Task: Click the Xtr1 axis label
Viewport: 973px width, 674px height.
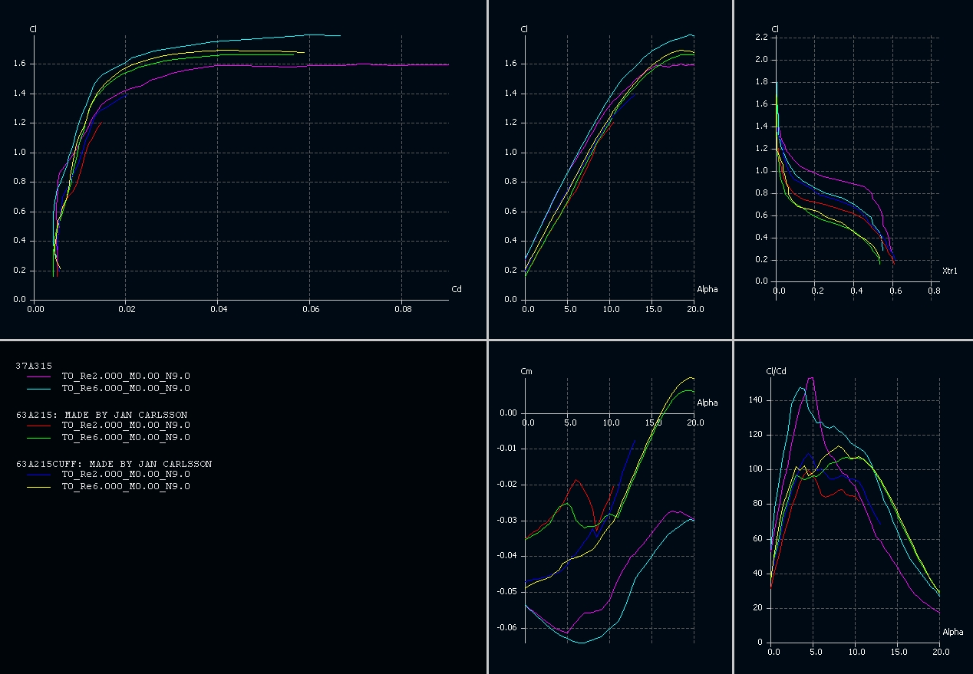Action: point(951,270)
